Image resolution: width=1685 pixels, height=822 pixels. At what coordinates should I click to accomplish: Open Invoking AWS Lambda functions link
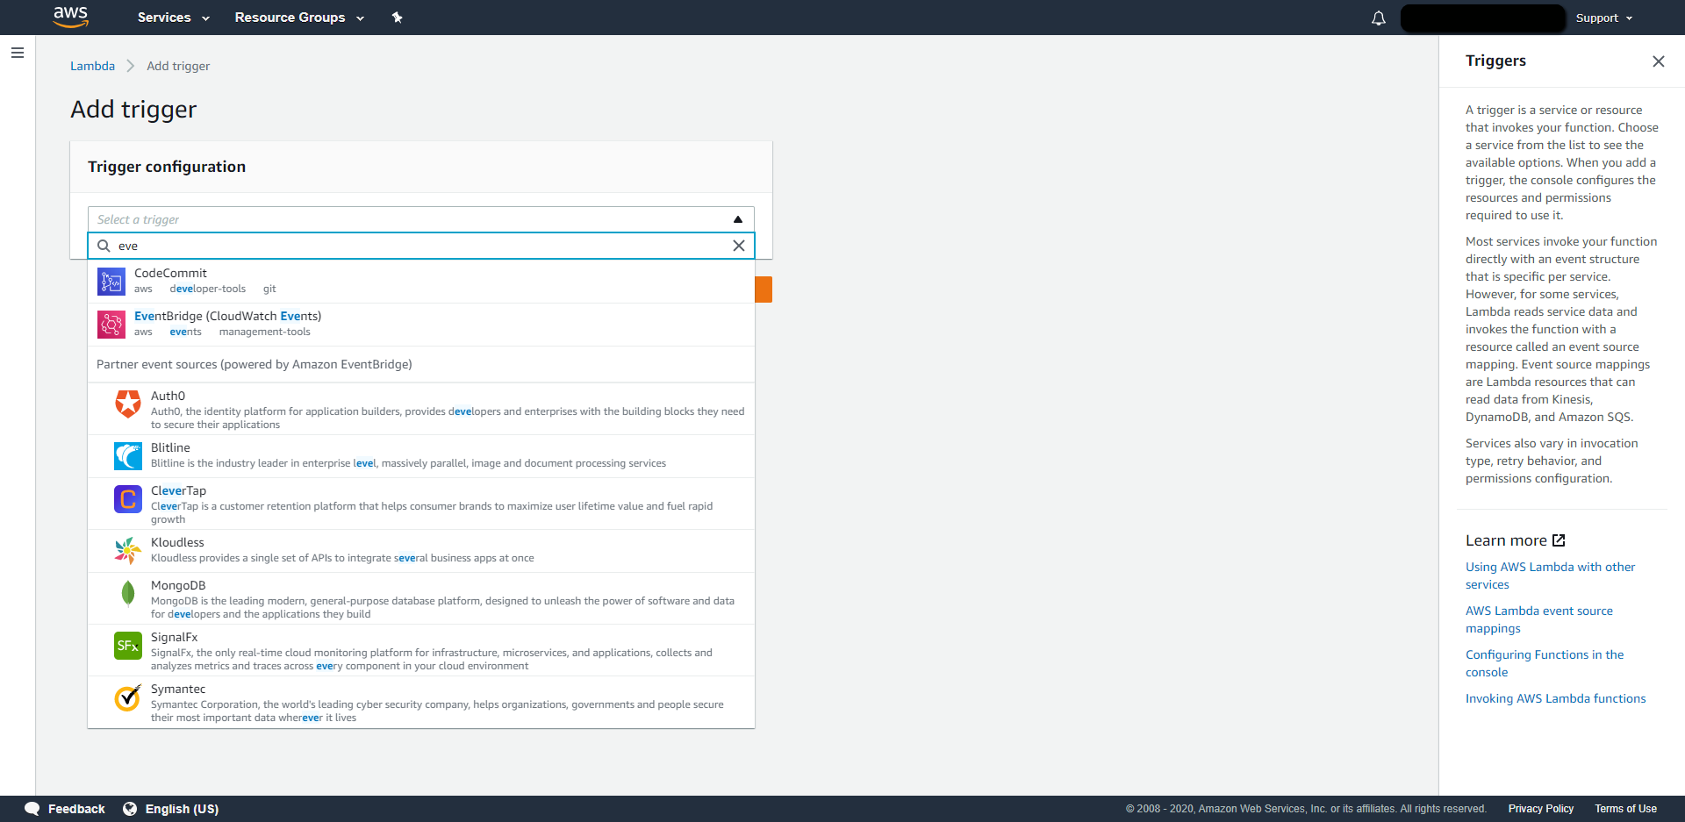(1555, 698)
